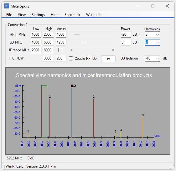The width and height of the screenshot is (176, 171).
Task: Click the List button
Action: [x=108, y=59]
